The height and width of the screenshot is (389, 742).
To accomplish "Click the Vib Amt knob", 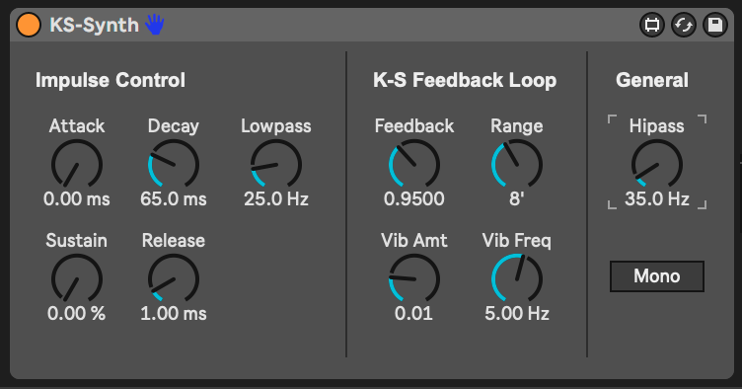I will 414,278.
